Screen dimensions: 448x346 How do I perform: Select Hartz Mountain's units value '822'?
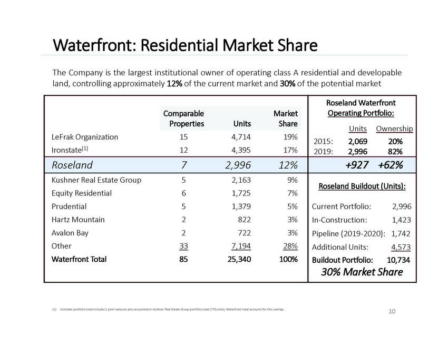click(x=244, y=220)
